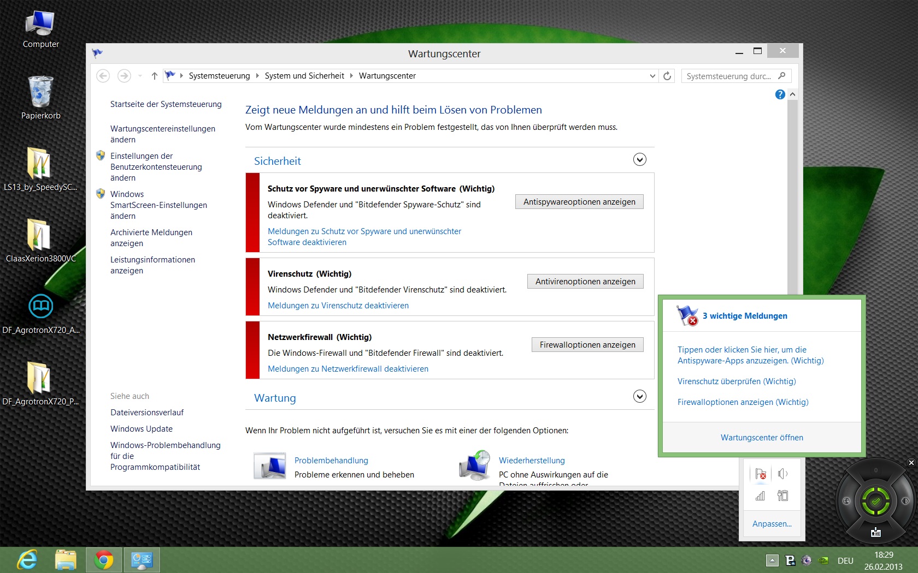Go back with the navigation arrow
Viewport: 918px width, 573px height.
pos(103,76)
